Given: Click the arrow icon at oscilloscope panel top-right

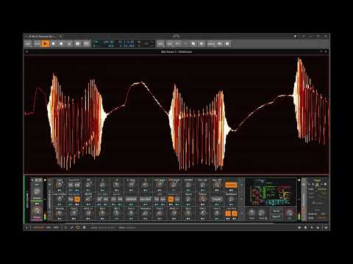Looking at the screenshot, I should [x=326, y=51].
